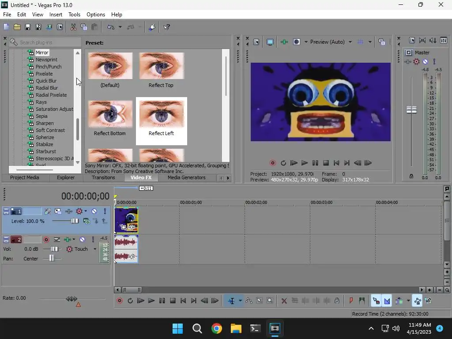The height and width of the screenshot is (339, 452).
Task: Open Master FX chain icon
Action: point(407,62)
